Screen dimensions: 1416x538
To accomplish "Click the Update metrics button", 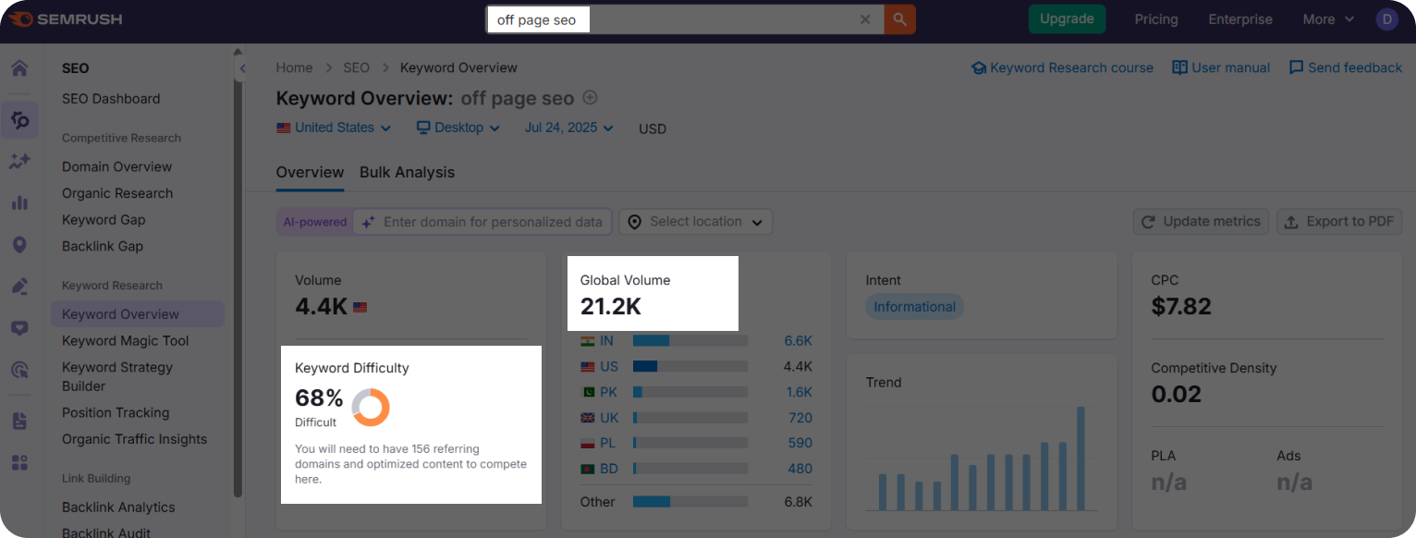I will tap(1201, 222).
